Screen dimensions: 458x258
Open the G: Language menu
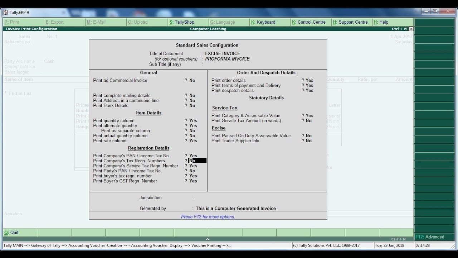(x=229, y=22)
